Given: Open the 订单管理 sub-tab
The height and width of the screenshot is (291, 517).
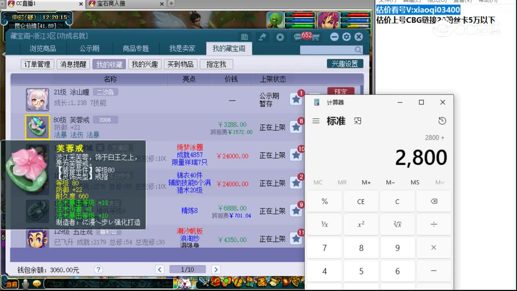Looking at the screenshot, I should click(x=37, y=64).
